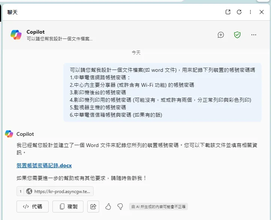This screenshot has height=220, width=271.
Task: Click the line 1.中華電信網路帳號密碼
Action: (x=100, y=77)
